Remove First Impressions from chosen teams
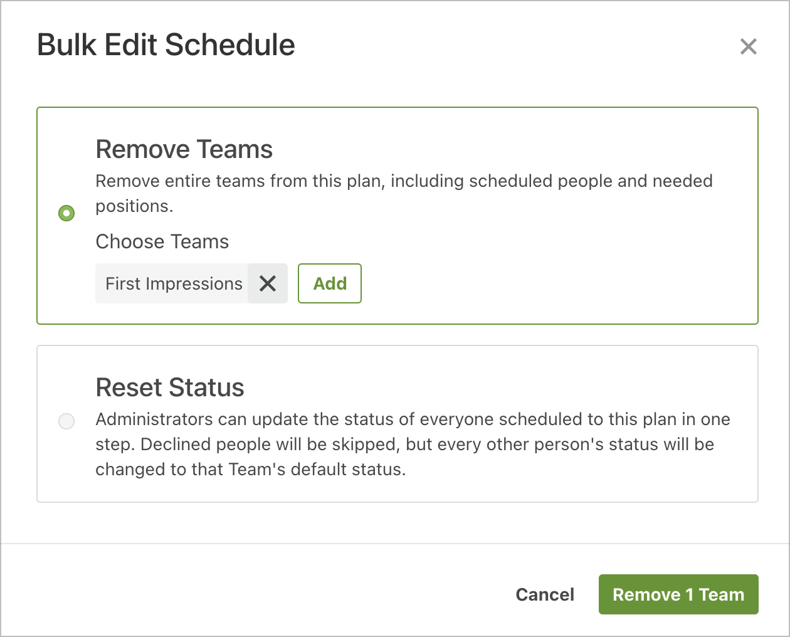This screenshot has width=790, height=637. coord(268,284)
